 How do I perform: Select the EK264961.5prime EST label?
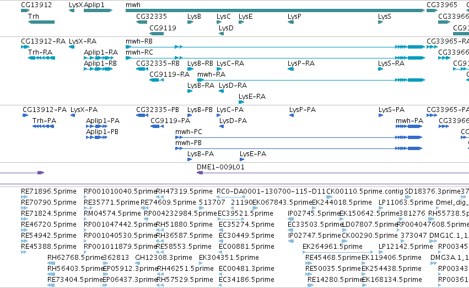tap(332, 247)
